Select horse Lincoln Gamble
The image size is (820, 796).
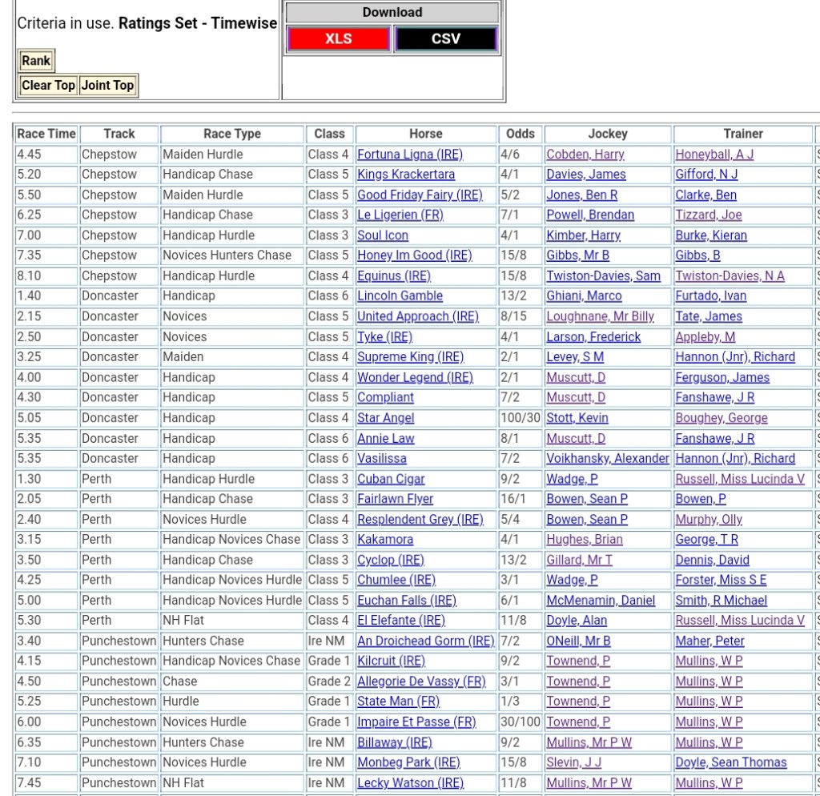click(x=400, y=296)
